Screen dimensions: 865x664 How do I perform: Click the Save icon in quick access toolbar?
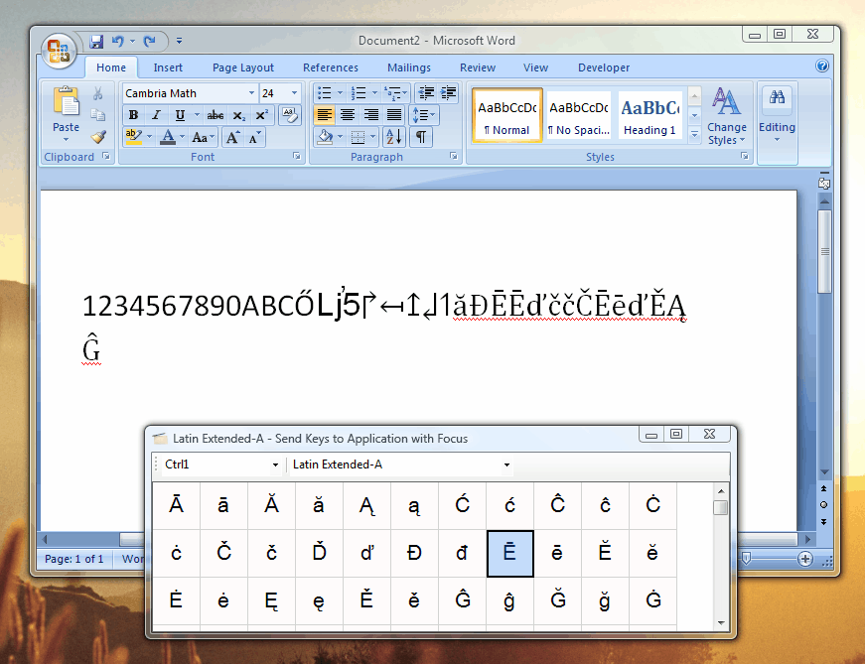pyautogui.click(x=96, y=42)
